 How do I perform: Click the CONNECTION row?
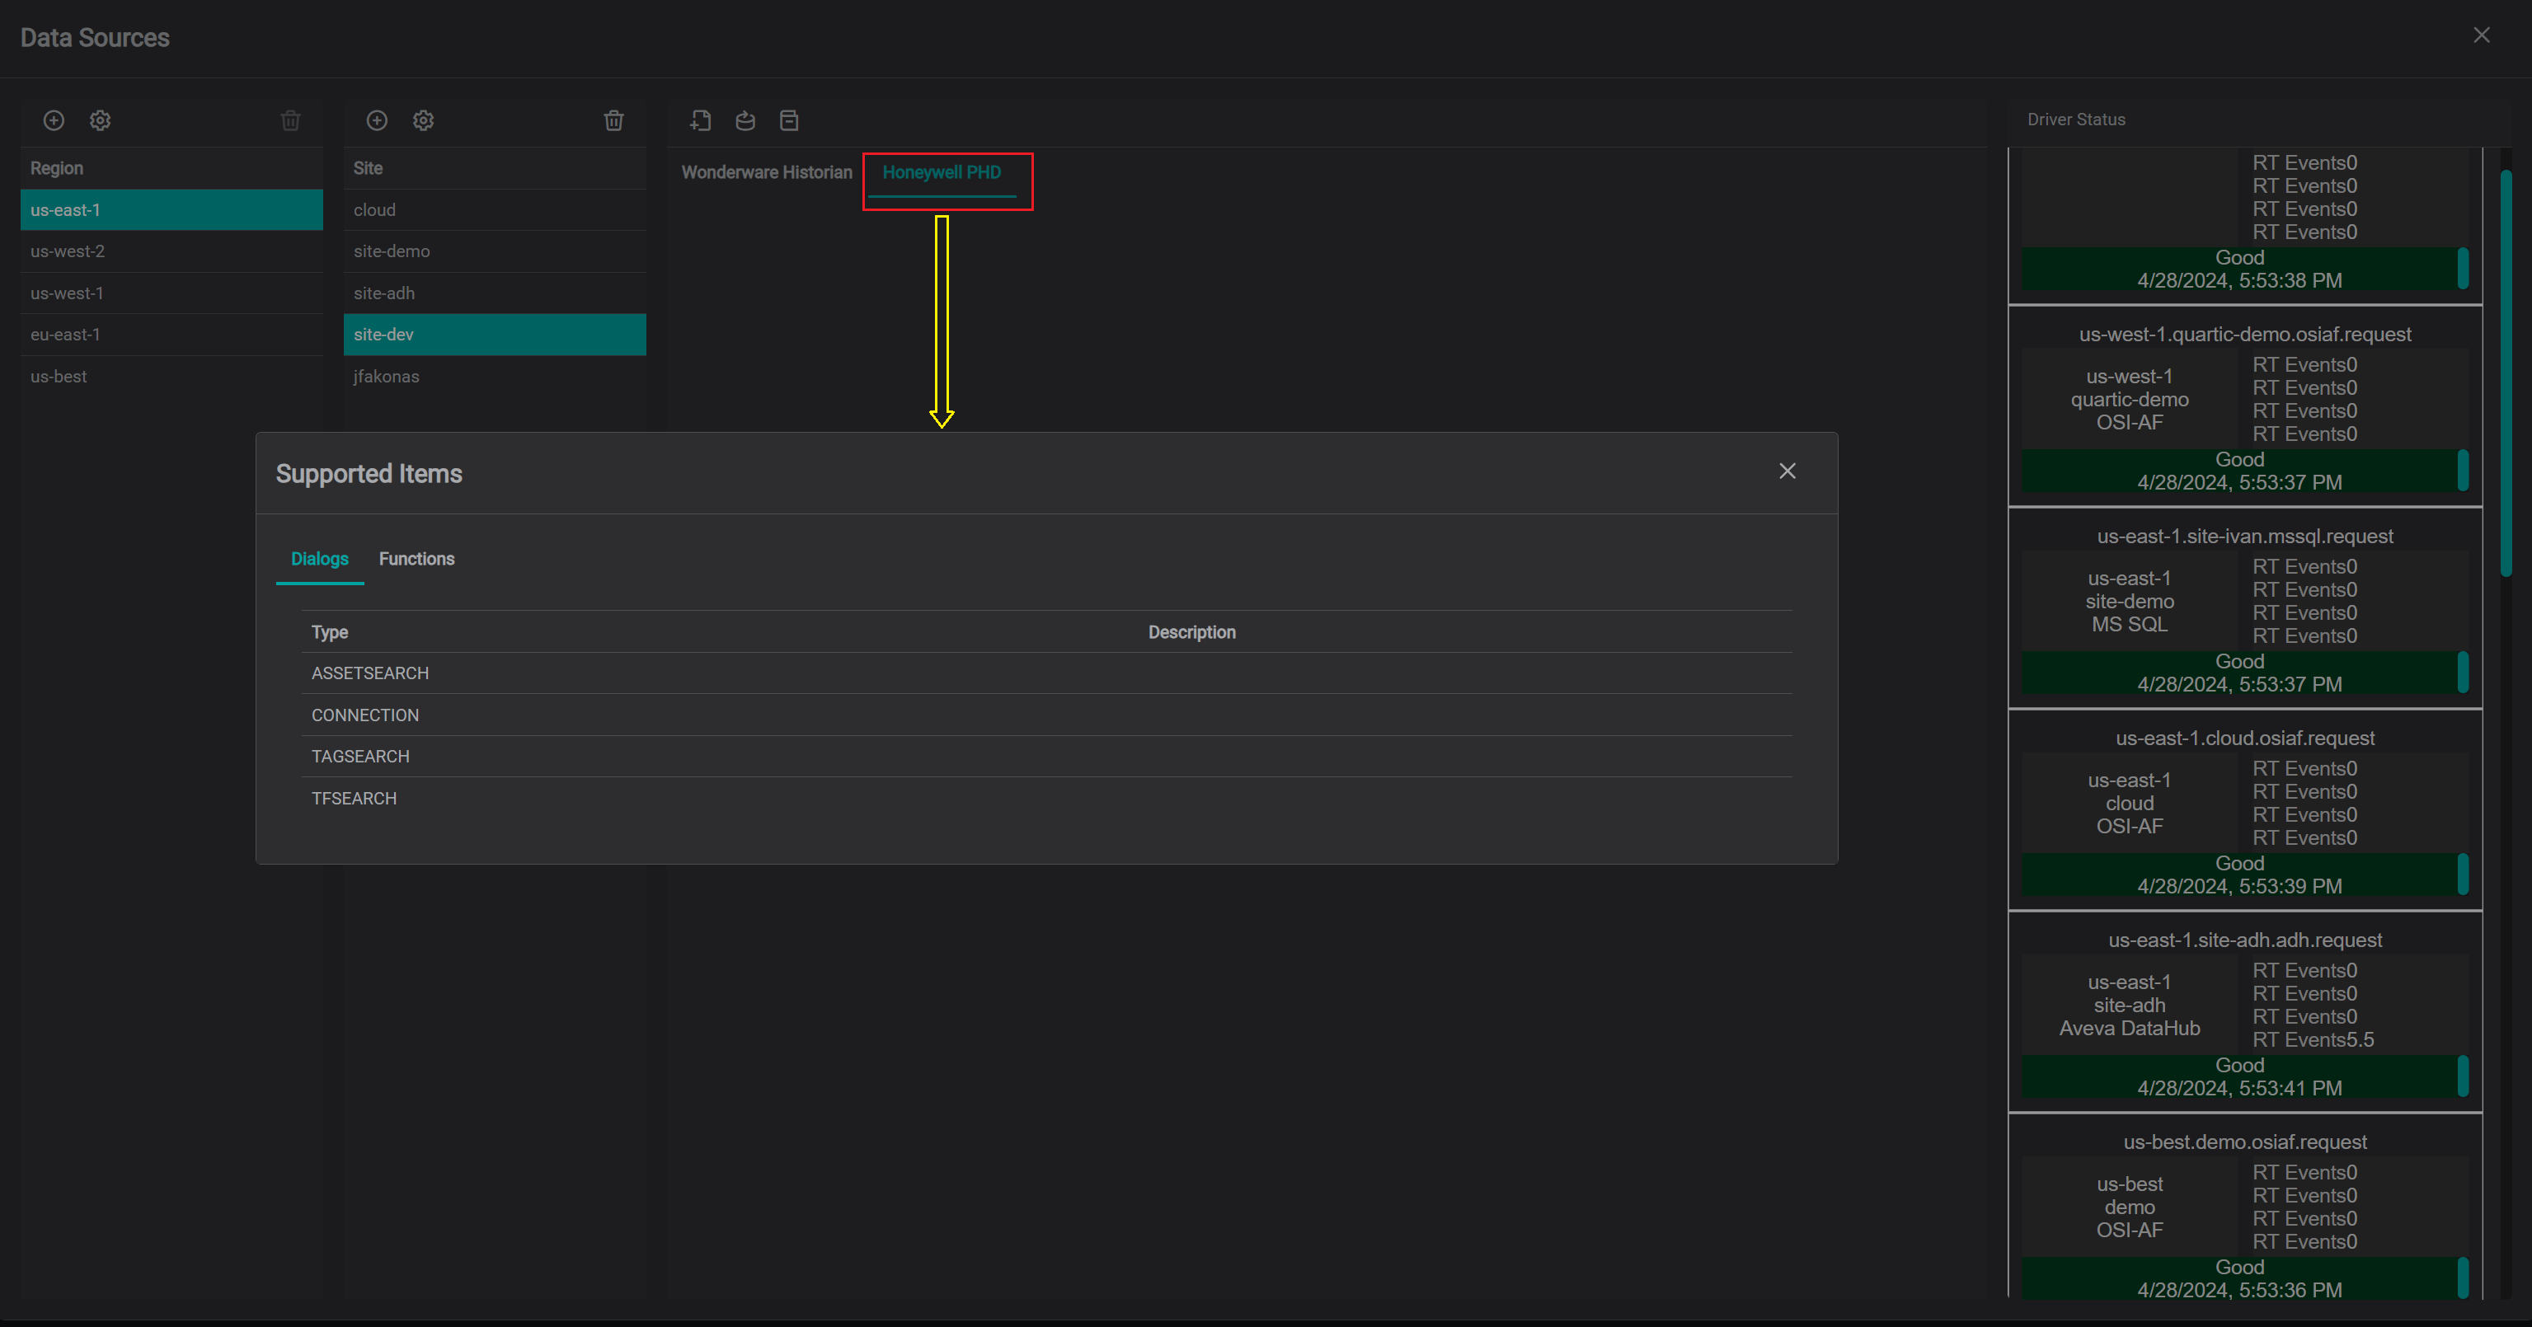(1047, 715)
